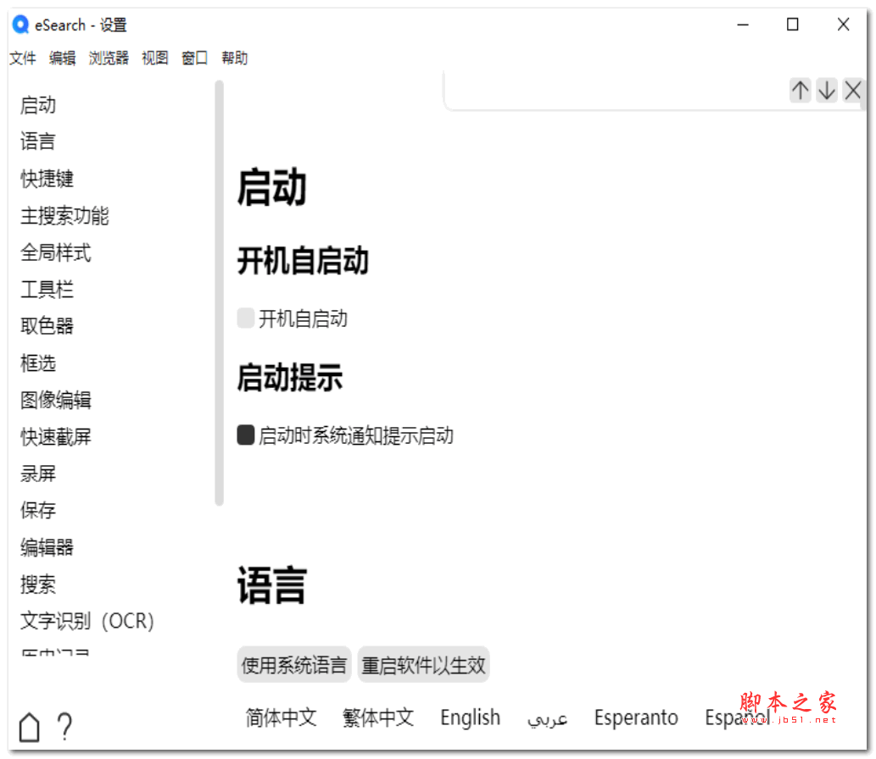Jump to previous search result with up arrow icon
The height and width of the screenshot is (759, 876).
(x=800, y=90)
